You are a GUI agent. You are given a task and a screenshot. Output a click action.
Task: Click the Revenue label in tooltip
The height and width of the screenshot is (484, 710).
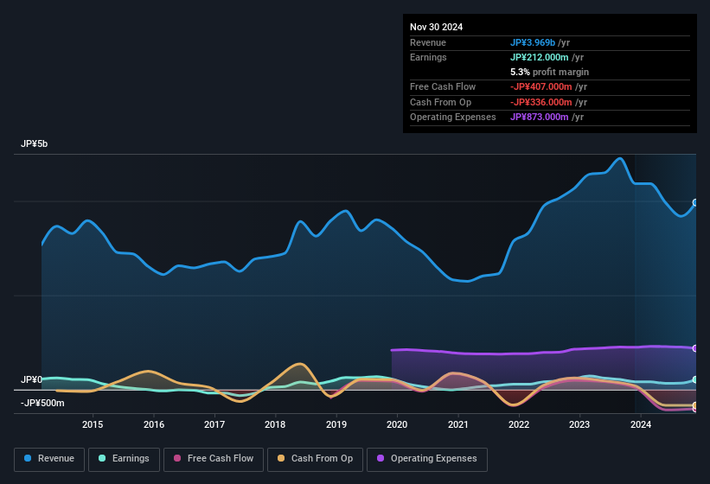point(428,42)
